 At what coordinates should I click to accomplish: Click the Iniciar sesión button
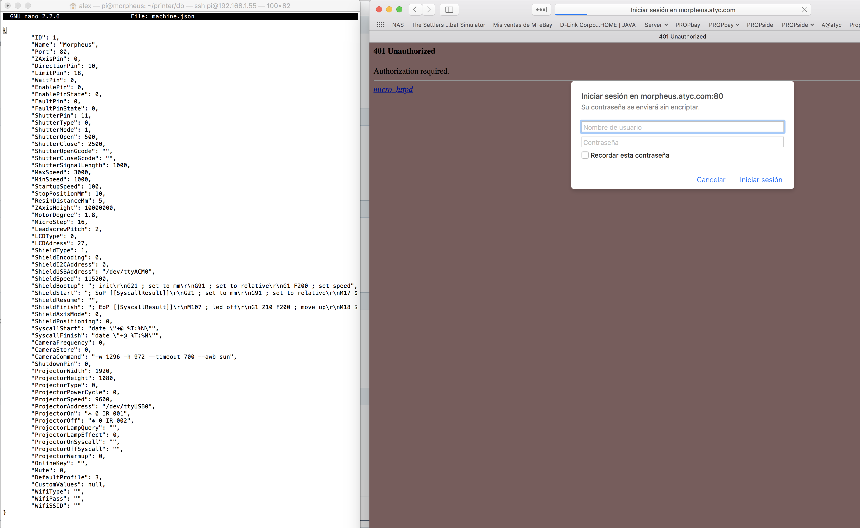click(x=760, y=180)
